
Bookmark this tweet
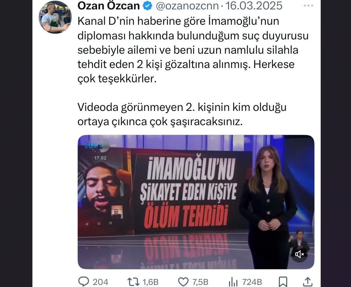tap(283, 282)
